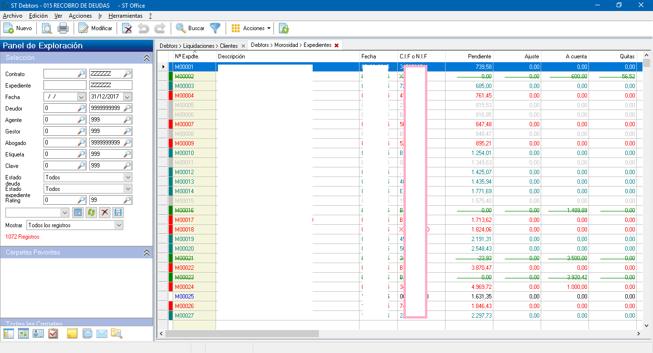Click the contacts card icon in bottom bar
This screenshot has width=653, height=353.
[38, 334]
